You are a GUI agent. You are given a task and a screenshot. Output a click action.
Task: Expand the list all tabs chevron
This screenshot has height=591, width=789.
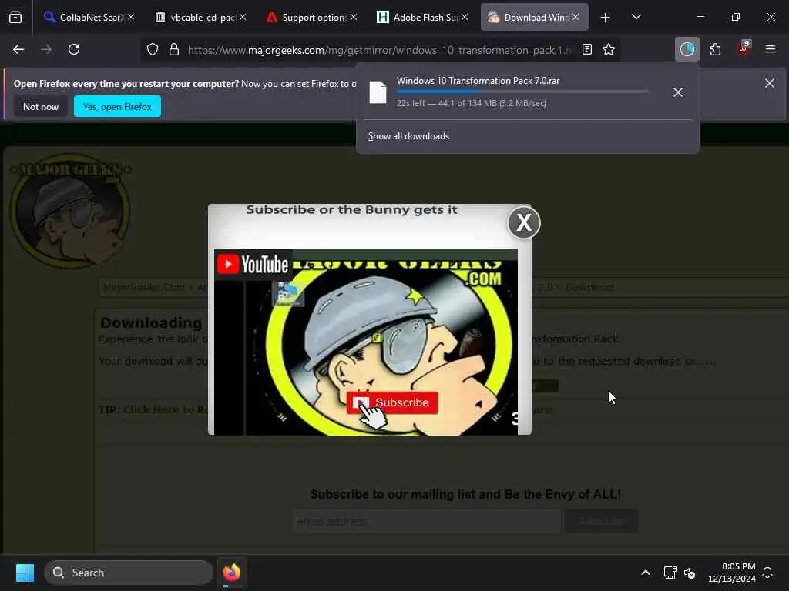click(x=636, y=18)
